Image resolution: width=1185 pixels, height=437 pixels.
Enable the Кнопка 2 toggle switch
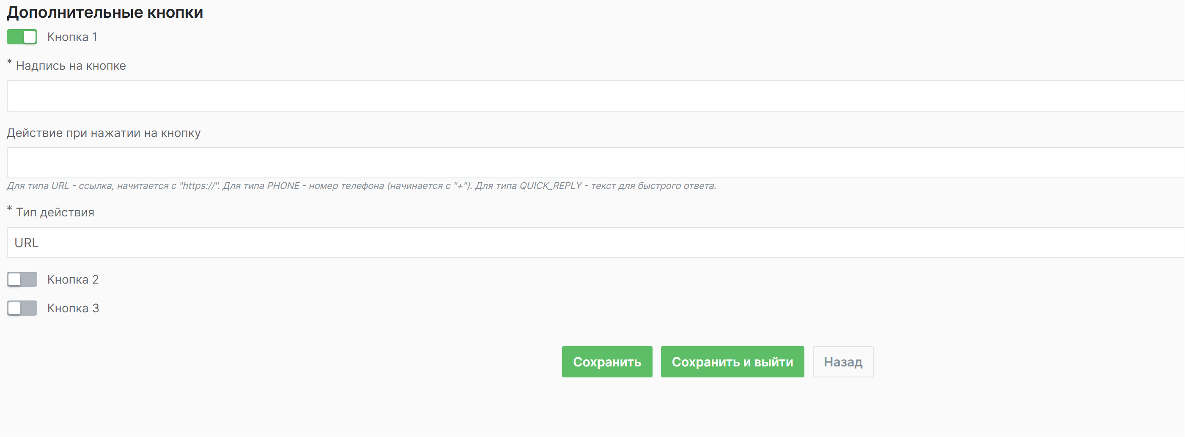(x=22, y=279)
